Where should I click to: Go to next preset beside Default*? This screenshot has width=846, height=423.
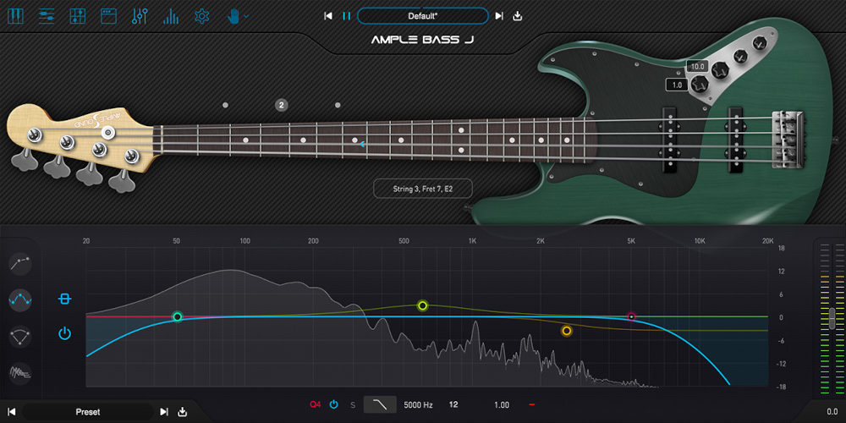pyautogui.click(x=499, y=16)
